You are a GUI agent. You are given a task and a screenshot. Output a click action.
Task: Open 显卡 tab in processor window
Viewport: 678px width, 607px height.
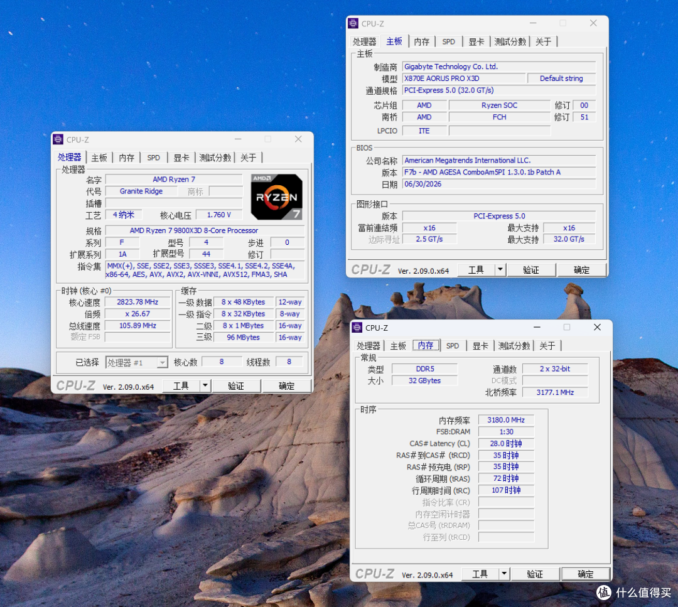(x=181, y=158)
